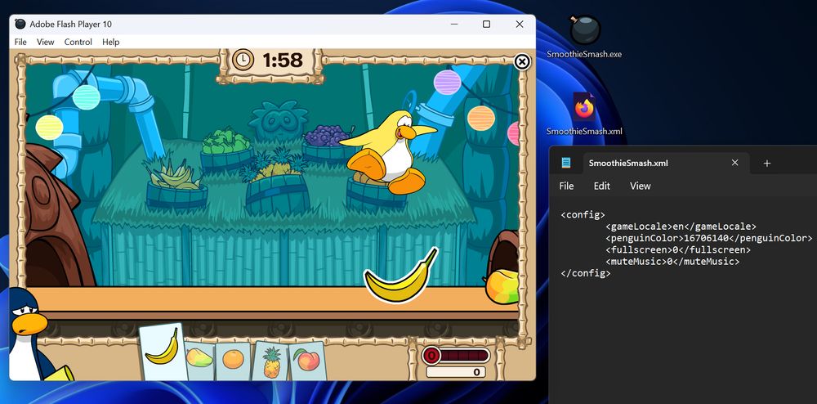
Task: Click the red score meter circle
Action: [431, 356]
